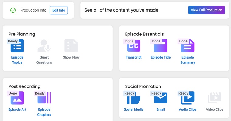Click the Edit Info button
This screenshot has width=231, height=121.
click(59, 10)
